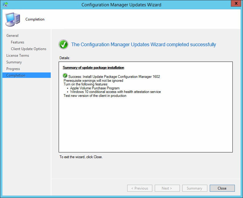Click the Next button
243x198 pixels.
click(167, 188)
